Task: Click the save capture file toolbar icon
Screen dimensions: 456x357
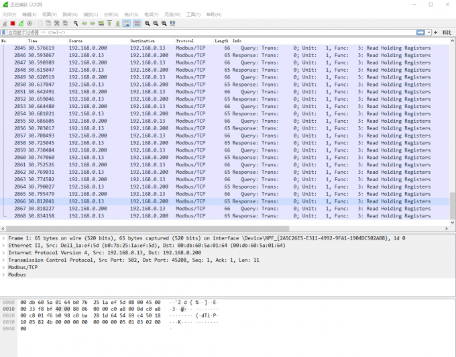Action: pos(48,23)
